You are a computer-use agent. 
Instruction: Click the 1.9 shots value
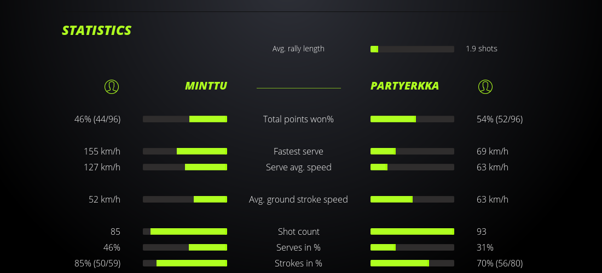[x=481, y=49]
